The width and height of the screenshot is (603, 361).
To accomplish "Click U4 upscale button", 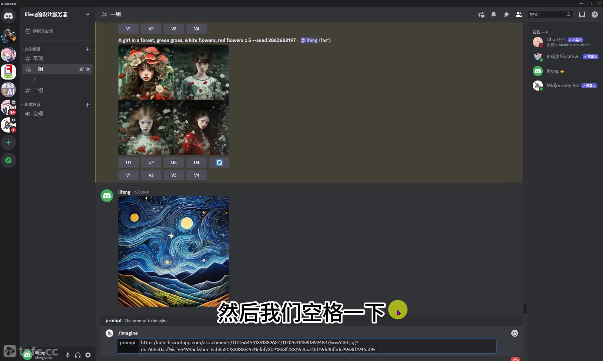I will click(x=196, y=162).
